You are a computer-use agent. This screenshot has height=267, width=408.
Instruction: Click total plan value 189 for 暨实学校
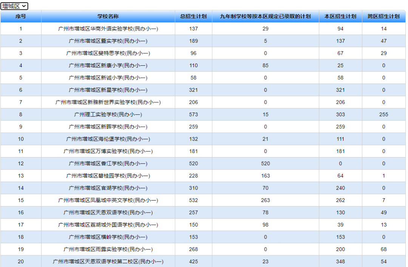click(193, 41)
